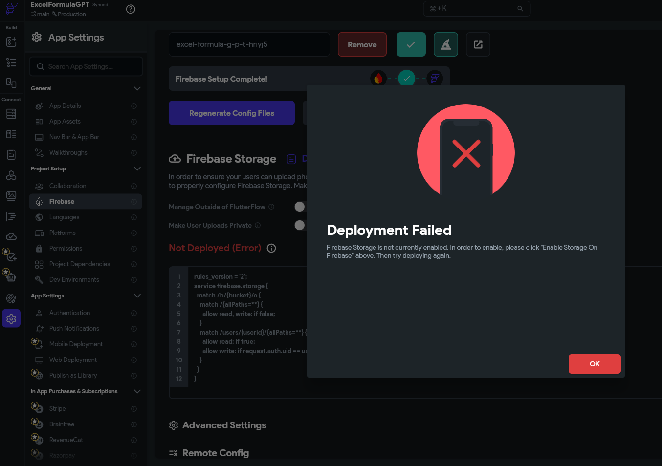Viewport: 662px width, 466px height.
Task: Open the cloud checkmark icon in the rail
Action: 11,237
